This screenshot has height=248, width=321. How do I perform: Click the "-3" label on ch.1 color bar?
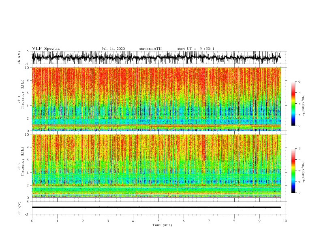coord(299,81)
